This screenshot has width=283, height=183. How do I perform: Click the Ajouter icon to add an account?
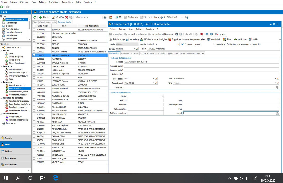coord(43,17)
